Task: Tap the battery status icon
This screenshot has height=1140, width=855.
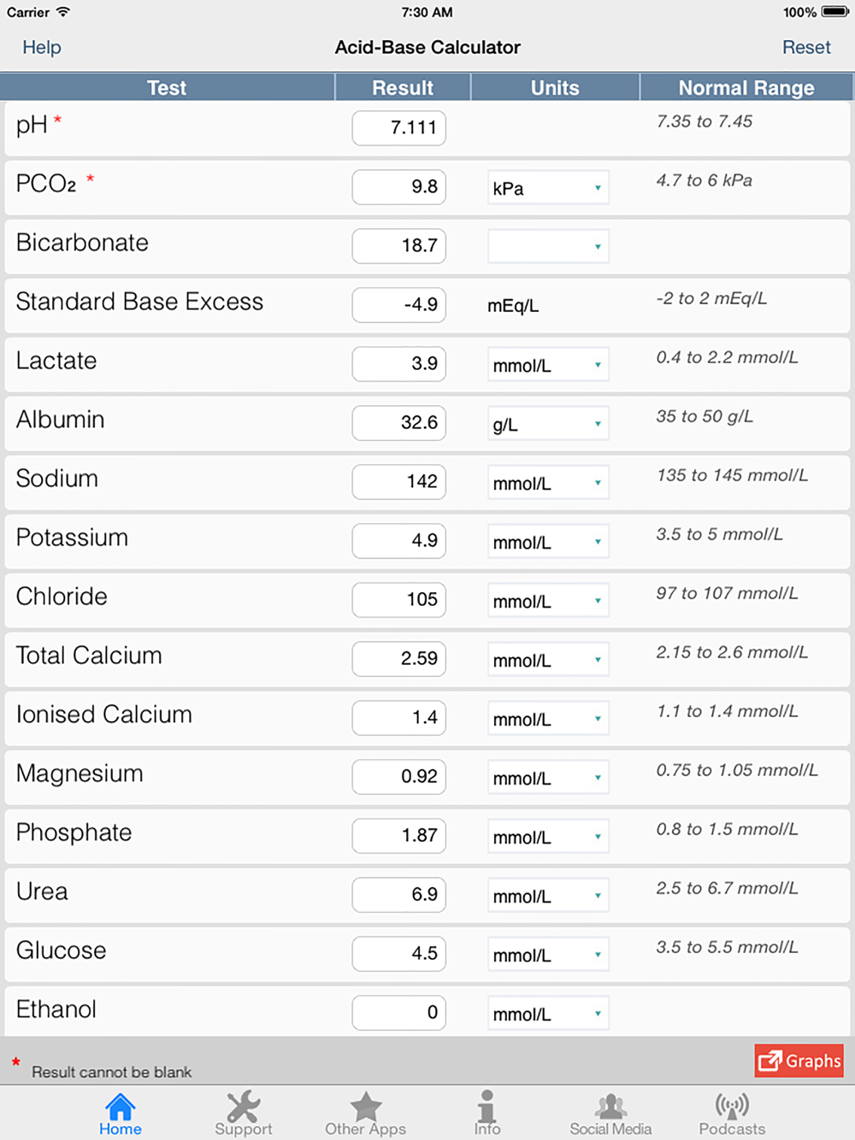Action: click(834, 12)
